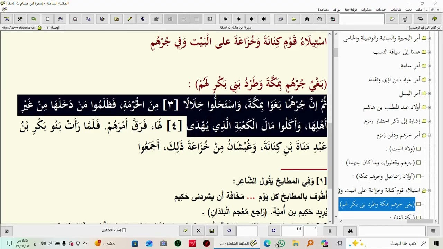Screen dimensions: 443x249
Task: Expand the أمر سامة tree node
Action: click(429, 66)
